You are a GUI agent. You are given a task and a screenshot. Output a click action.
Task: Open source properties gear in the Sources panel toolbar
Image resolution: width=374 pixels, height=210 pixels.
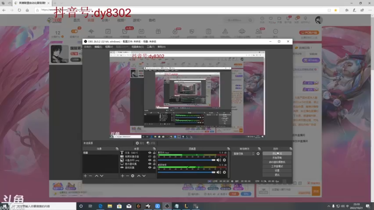[x=133, y=176]
